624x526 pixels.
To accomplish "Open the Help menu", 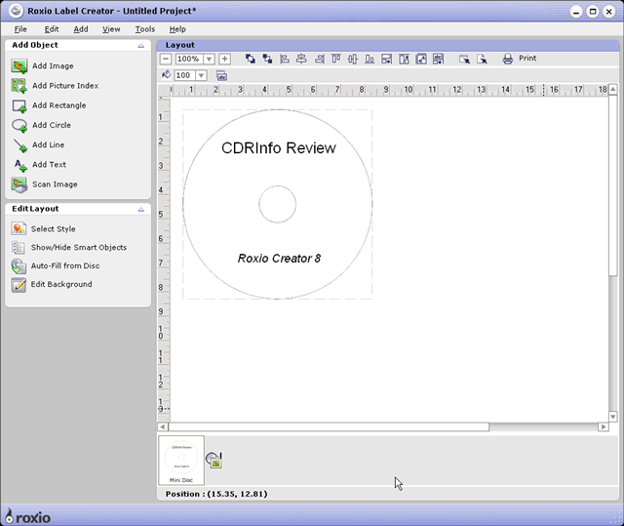I will [x=177, y=29].
